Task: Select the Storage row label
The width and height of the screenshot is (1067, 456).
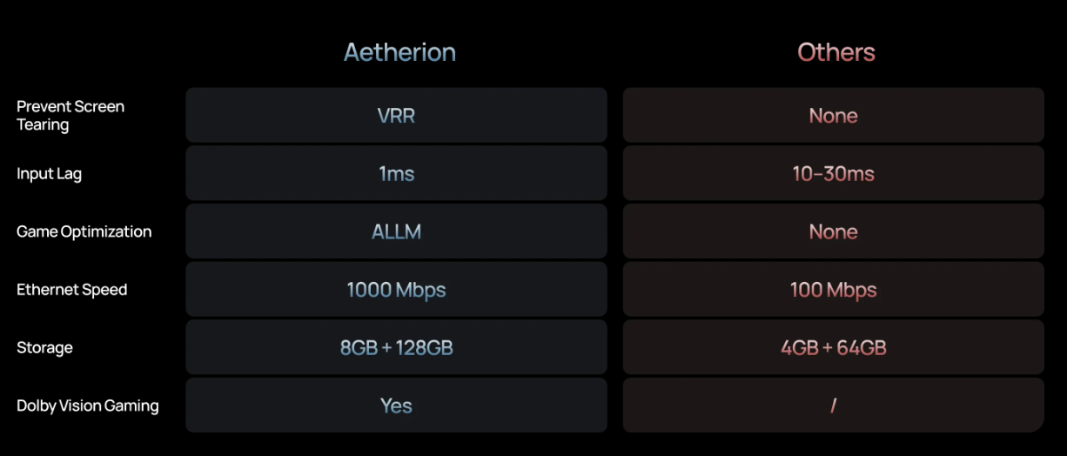Action: click(45, 348)
